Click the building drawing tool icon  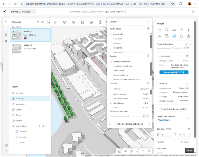point(56,22)
